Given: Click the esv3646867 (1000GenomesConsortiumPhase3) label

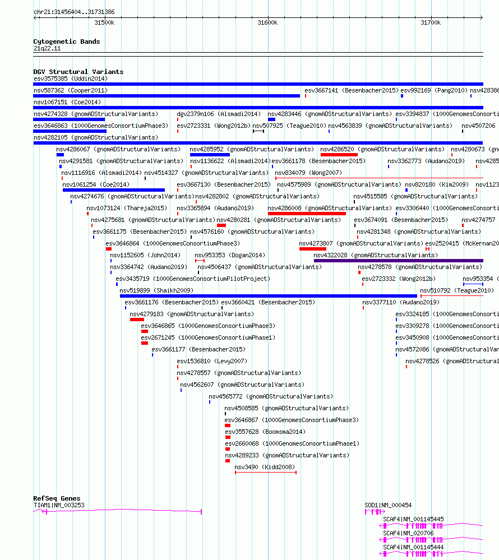Looking at the screenshot, I should (x=292, y=420).
